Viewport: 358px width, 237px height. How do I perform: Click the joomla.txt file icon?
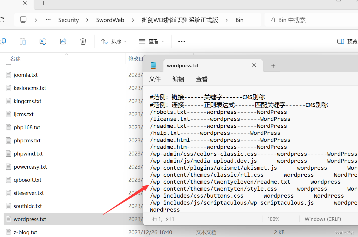(9, 75)
